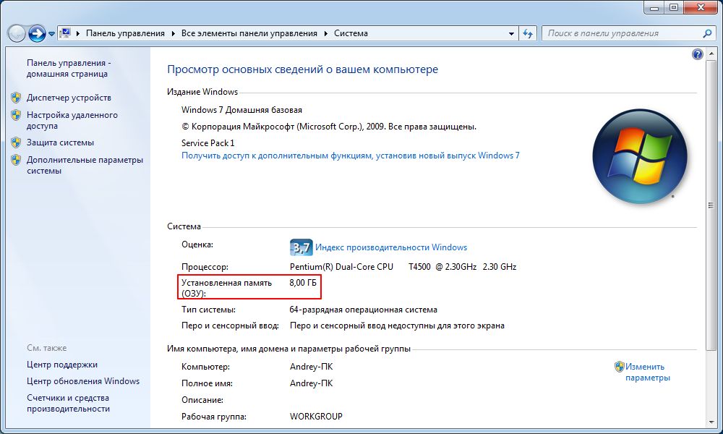723x434 pixels.
Task: Click the 3,7 performance score badge
Action: coord(301,247)
